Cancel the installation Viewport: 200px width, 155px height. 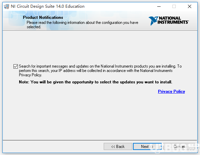179,147
